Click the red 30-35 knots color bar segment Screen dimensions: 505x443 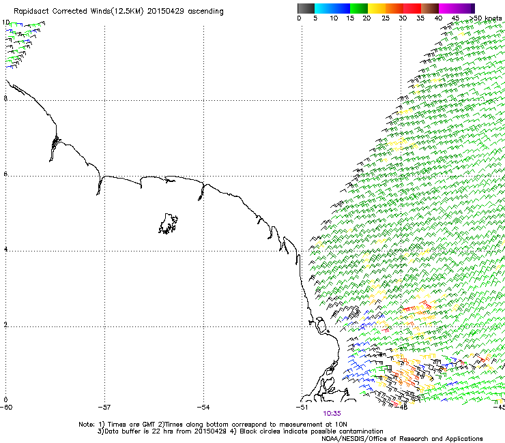click(x=412, y=8)
